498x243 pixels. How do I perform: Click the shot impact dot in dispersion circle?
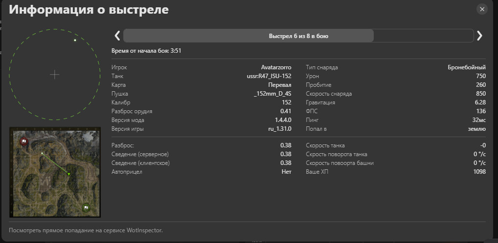[75, 40]
